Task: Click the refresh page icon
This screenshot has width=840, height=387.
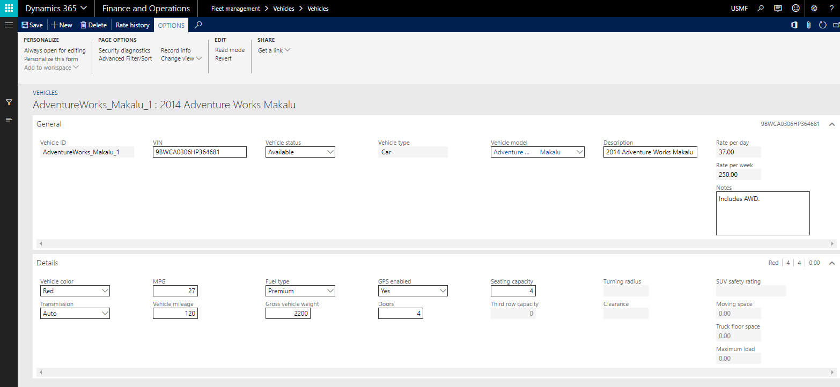Action: point(823,25)
